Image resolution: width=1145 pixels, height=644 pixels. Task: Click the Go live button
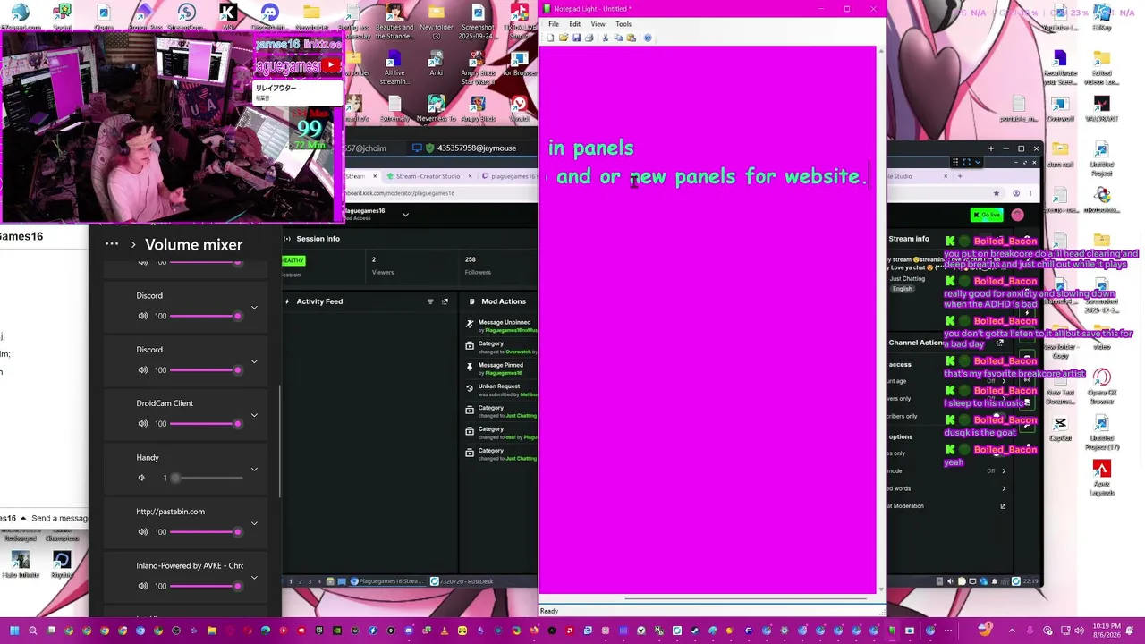pyautogui.click(x=987, y=215)
